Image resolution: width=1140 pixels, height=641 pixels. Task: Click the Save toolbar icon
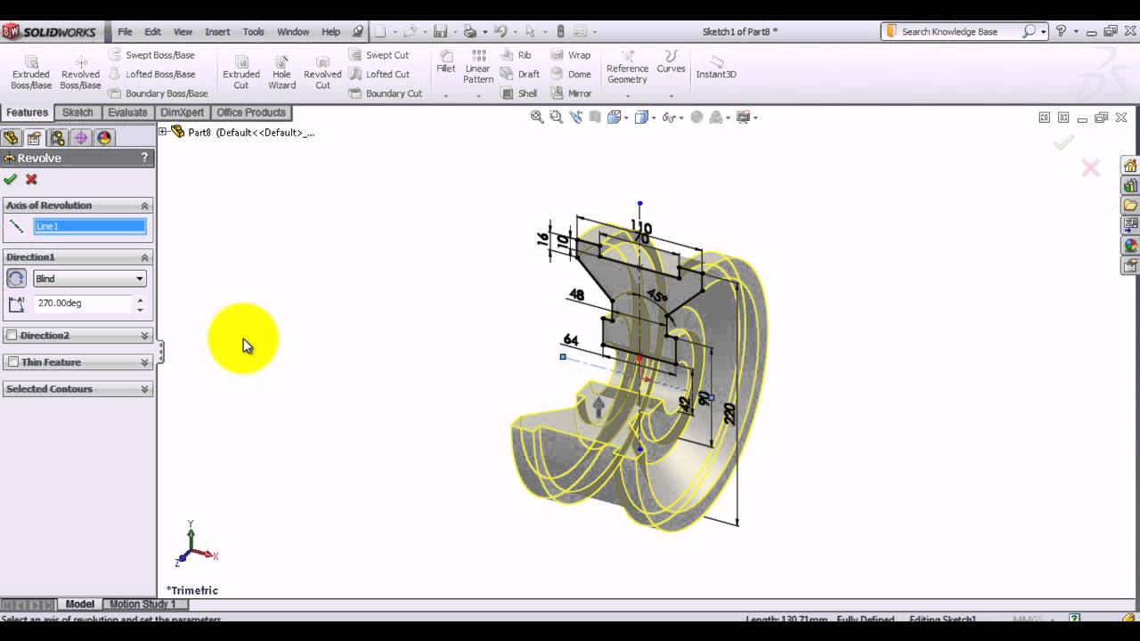(440, 31)
